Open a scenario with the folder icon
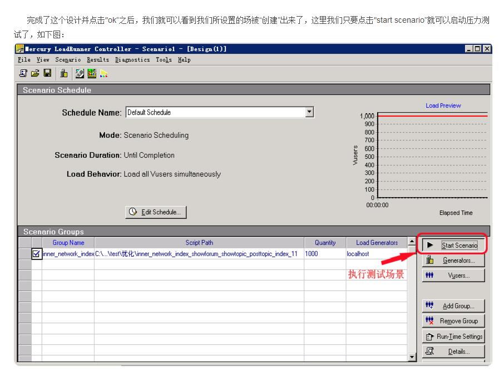504x376 pixels. 35,73
